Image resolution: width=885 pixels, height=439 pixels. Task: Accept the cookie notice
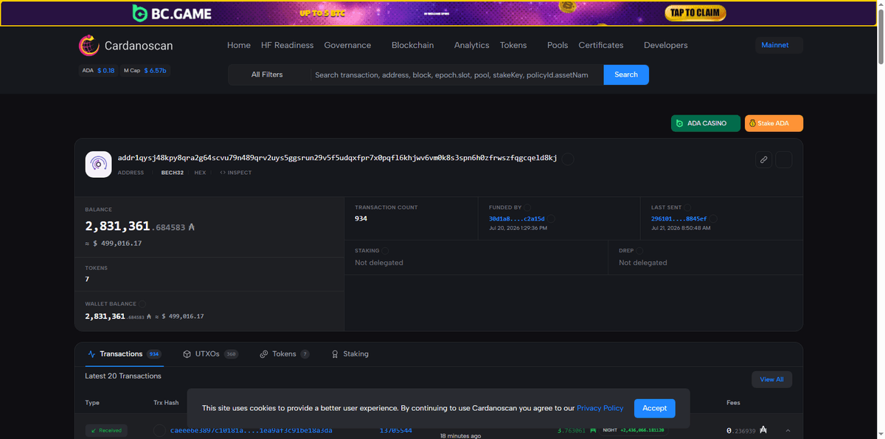click(x=654, y=408)
